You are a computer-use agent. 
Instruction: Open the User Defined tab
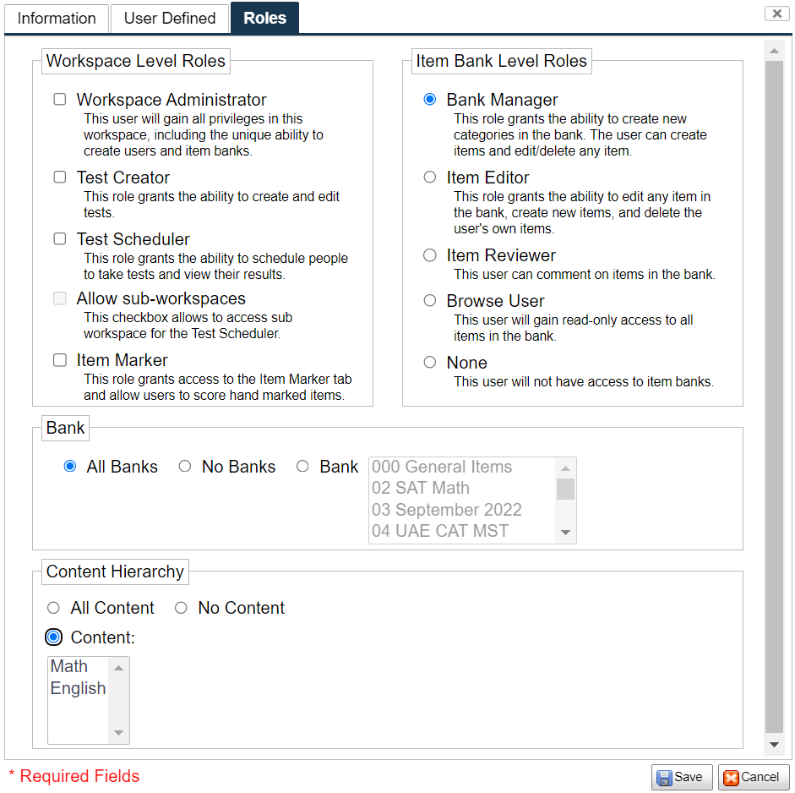(x=169, y=19)
